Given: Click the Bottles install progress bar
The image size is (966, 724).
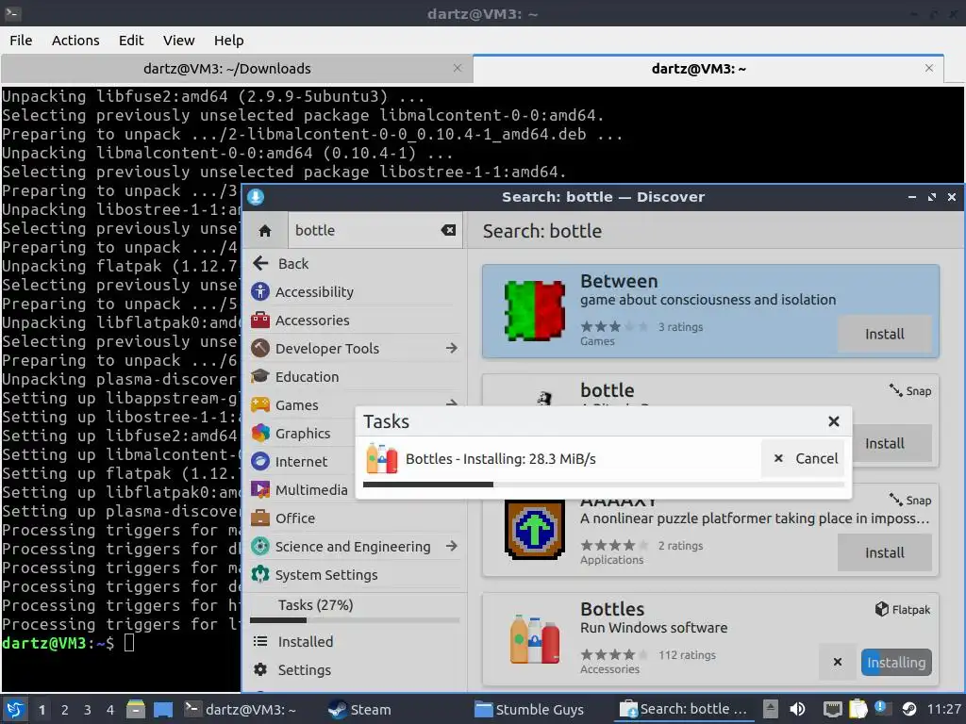Looking at the screenshot, I should [603, 485].
